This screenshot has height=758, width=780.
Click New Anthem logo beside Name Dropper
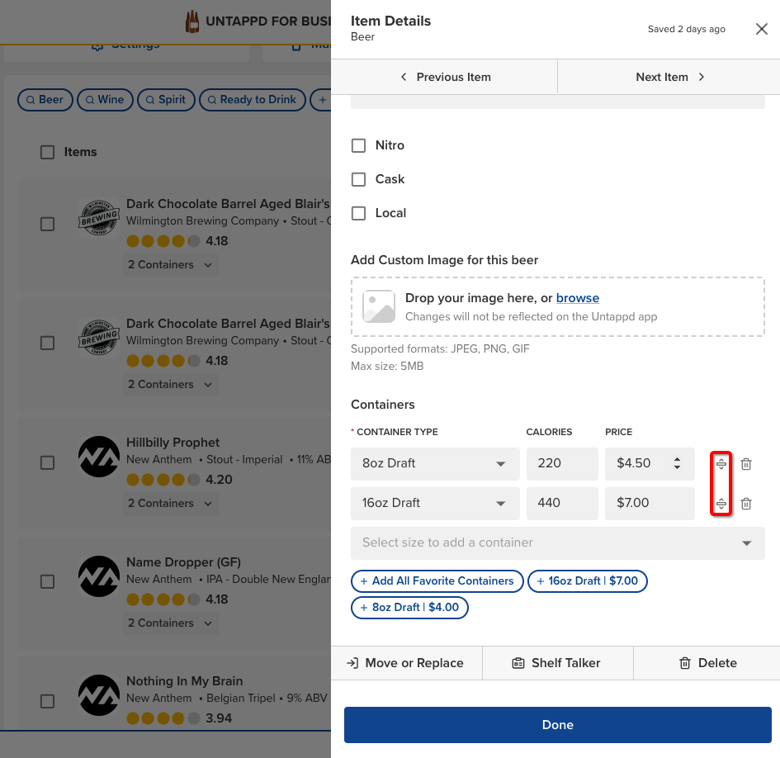pos(99,576)
